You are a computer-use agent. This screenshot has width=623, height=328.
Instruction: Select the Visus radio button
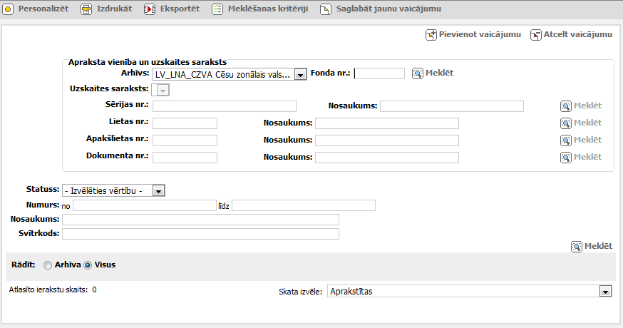88,265
